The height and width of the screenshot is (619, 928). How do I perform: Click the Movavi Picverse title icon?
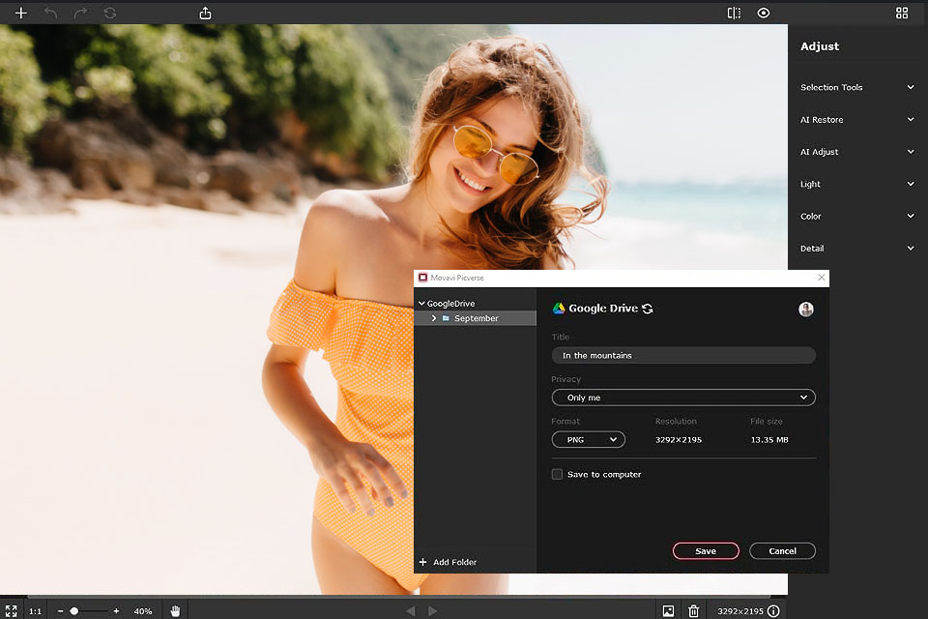(x=422, y=278)
